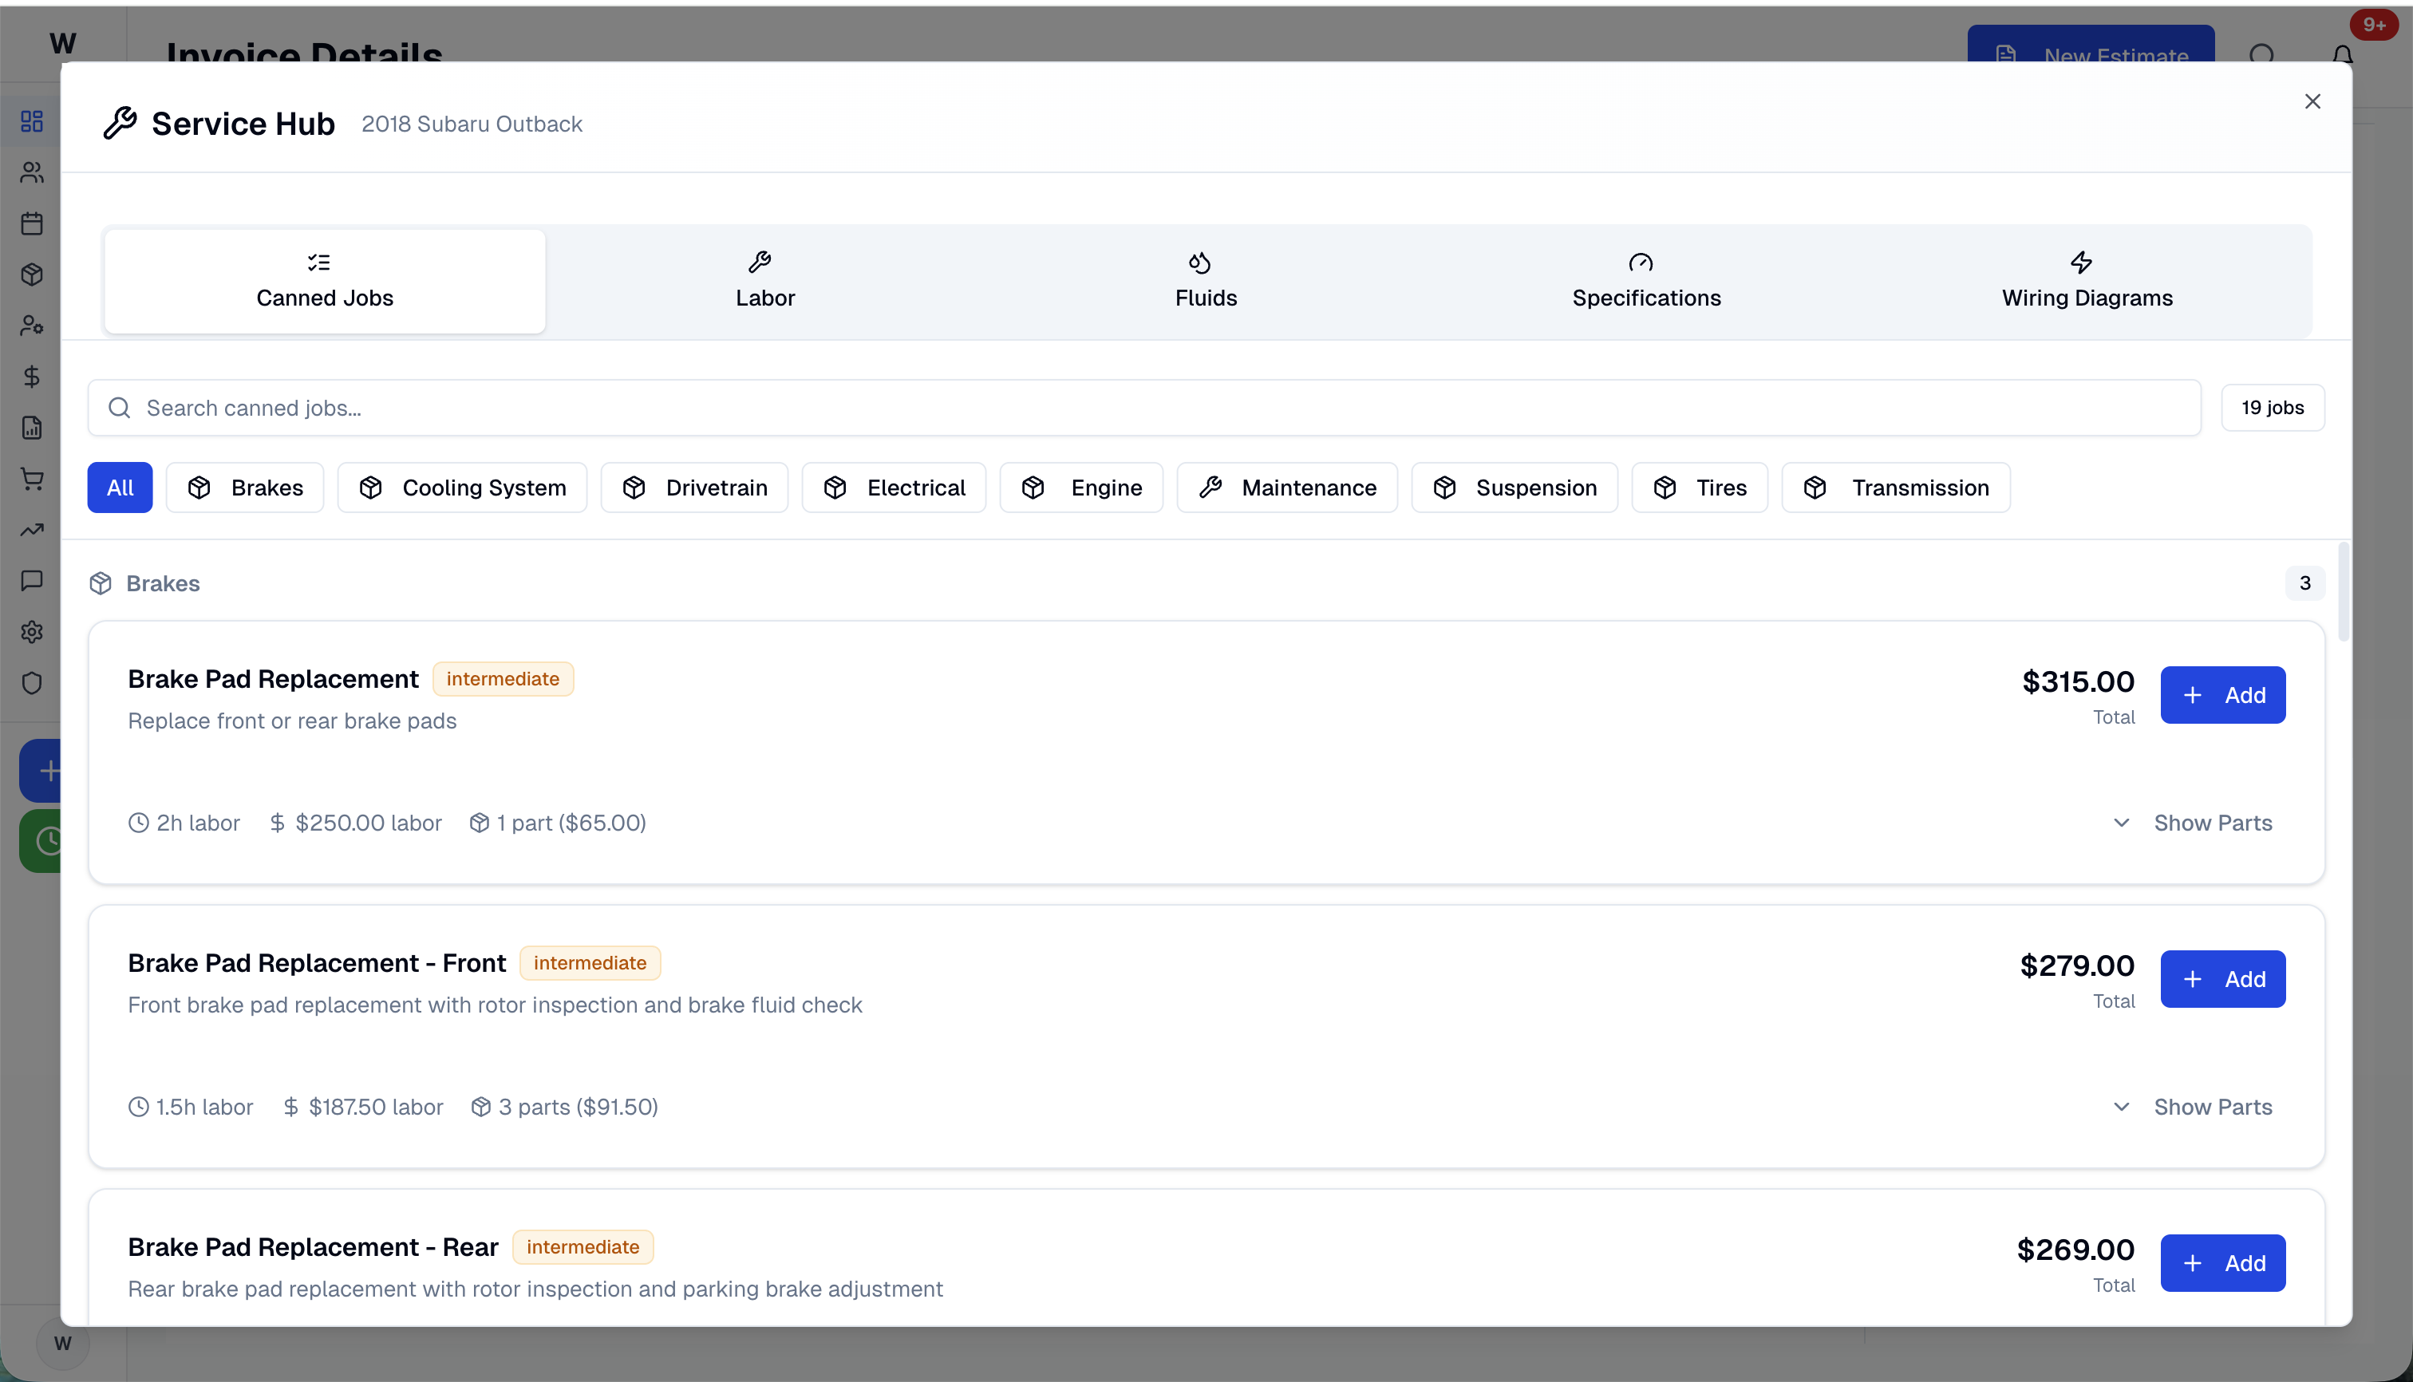The height and width of the screenshot is (1382, 2413).
Task: Open the Canned Jobs tab
Action: tap(325, 281)
